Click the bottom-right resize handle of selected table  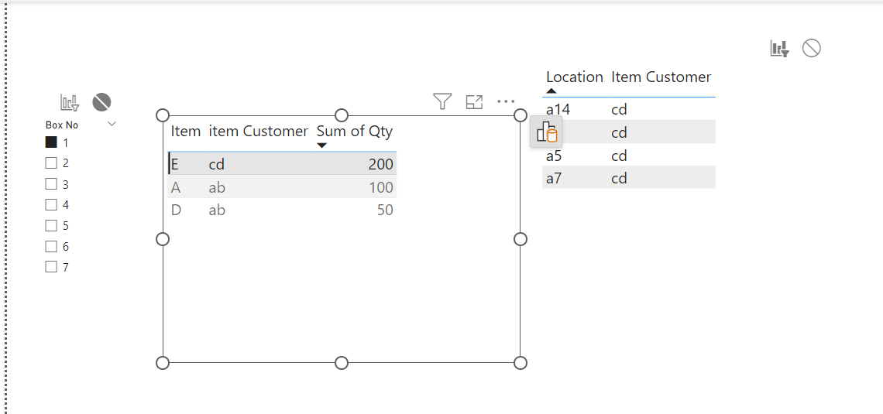[521, 363]
